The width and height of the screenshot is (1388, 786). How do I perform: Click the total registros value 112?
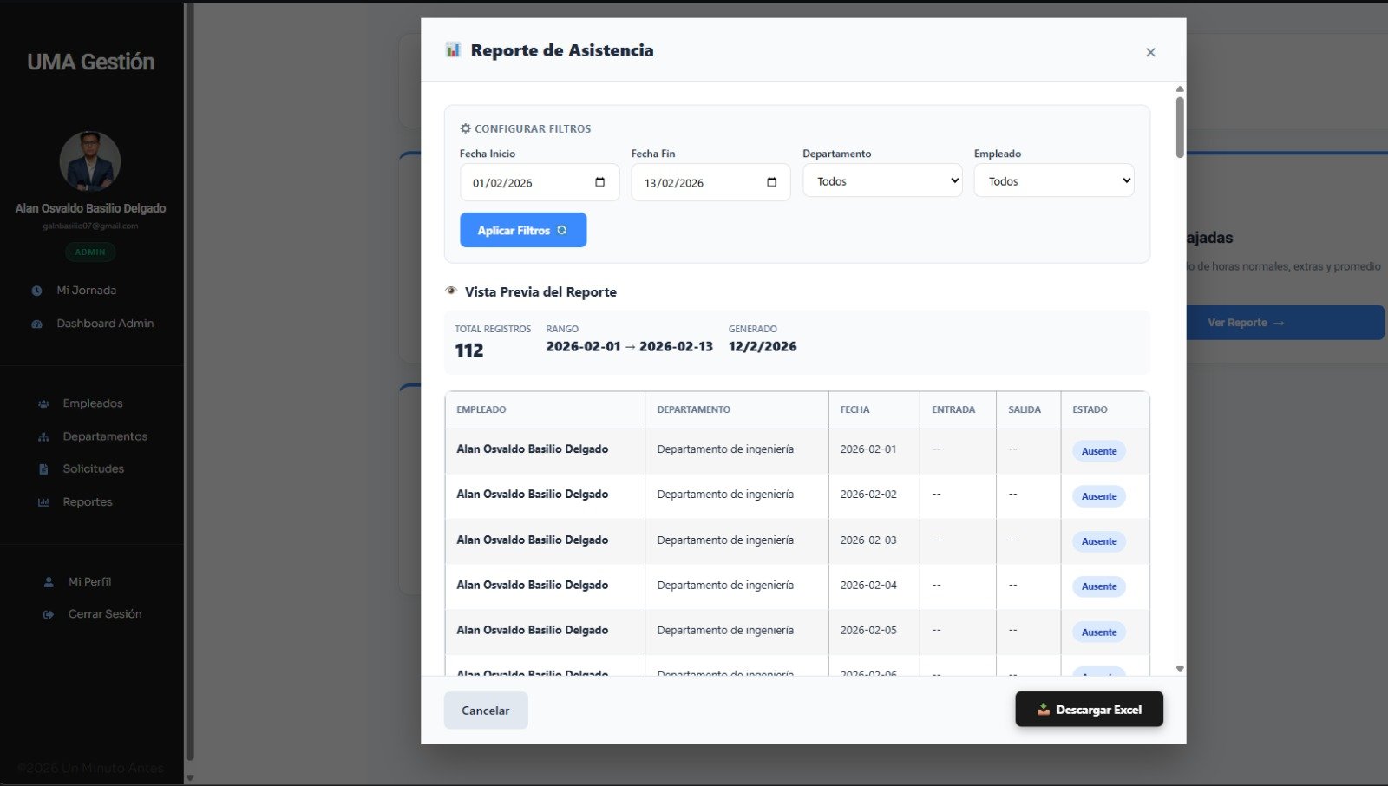tap(469, 350)
